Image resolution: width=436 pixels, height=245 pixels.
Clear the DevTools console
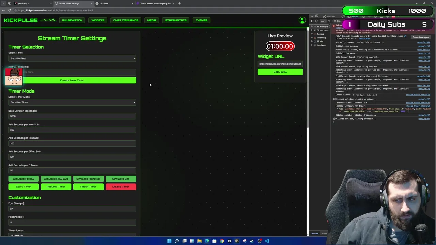coord(317,21)
